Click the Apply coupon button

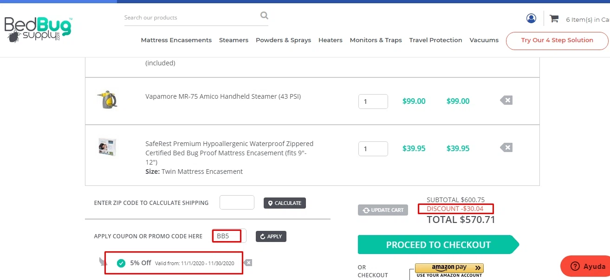pyautogui.click(x=271, y=236)
